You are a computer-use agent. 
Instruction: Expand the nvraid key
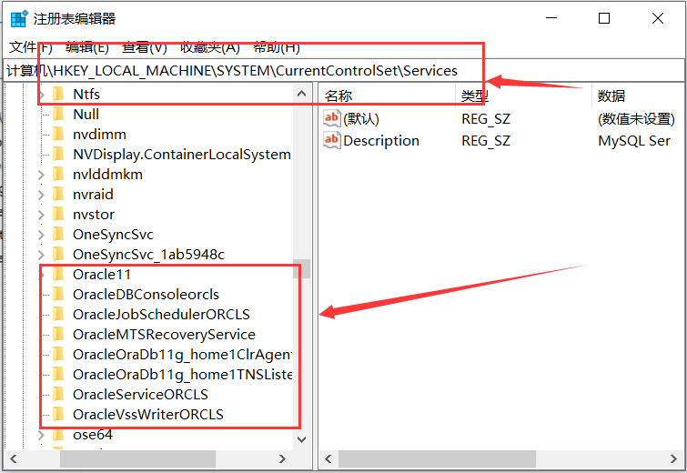pos(41,195)
